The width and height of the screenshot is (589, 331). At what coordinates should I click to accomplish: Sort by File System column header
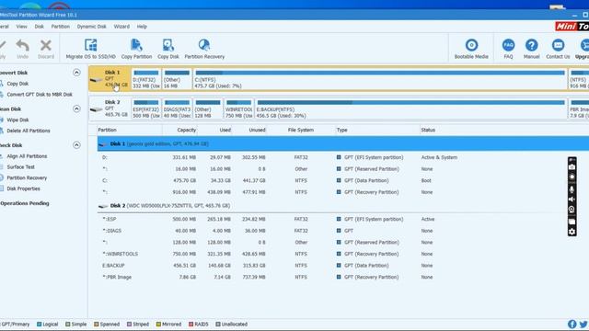coord(301,130)
